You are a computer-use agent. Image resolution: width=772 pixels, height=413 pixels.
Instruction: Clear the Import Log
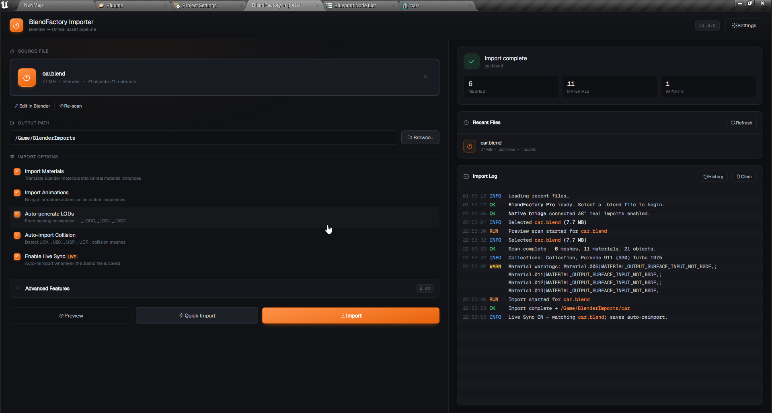(744, 177)
